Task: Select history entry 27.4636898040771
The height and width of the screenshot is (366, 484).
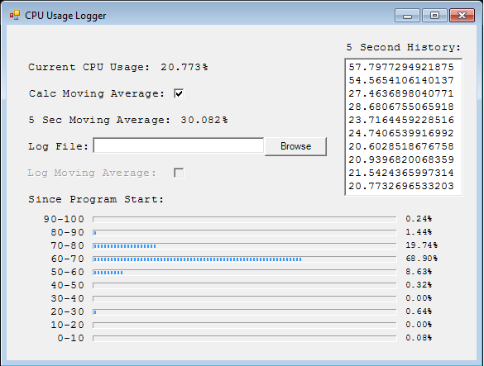Action: coord(401,93)
